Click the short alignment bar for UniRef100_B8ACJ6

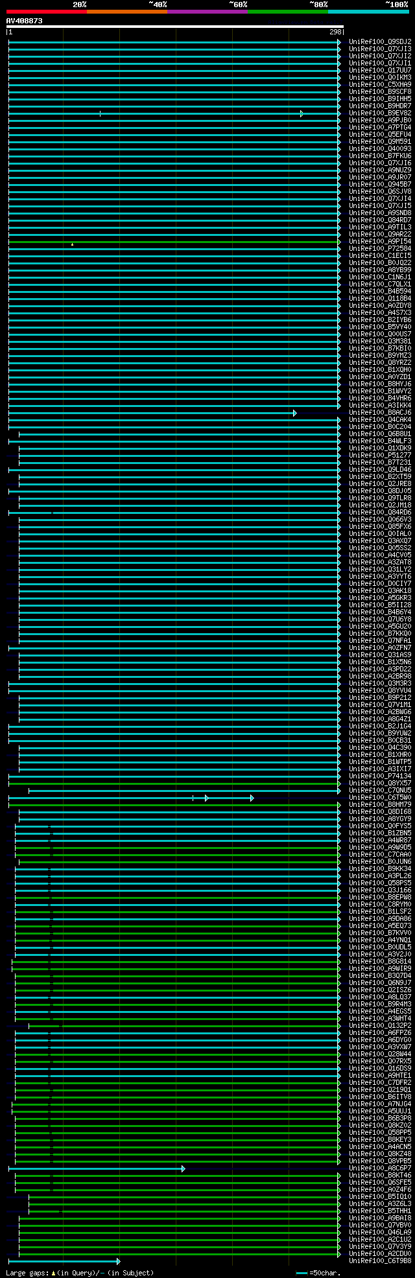pos(152,412)
